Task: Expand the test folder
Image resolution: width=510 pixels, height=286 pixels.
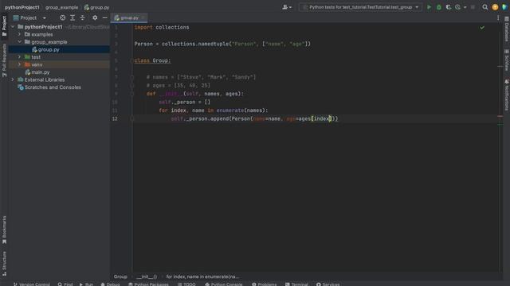Action: point(19,56)
